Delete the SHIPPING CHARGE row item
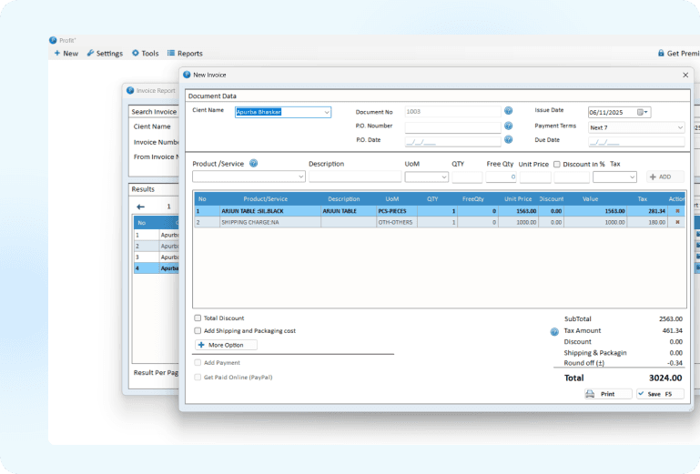The width and height of the screenshot is (700, 474). [677, 222]
